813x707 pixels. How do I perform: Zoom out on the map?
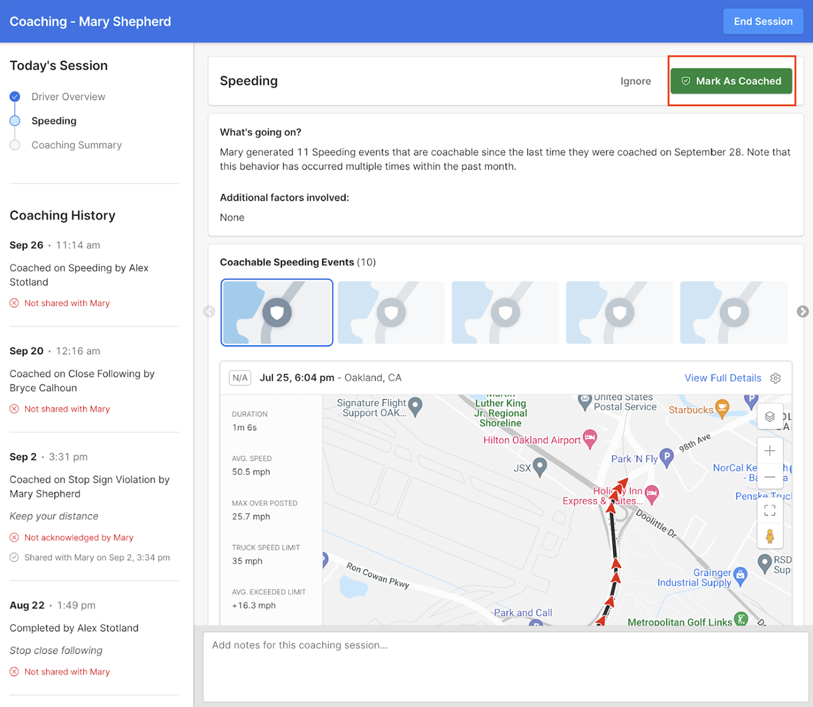[769, 477]
